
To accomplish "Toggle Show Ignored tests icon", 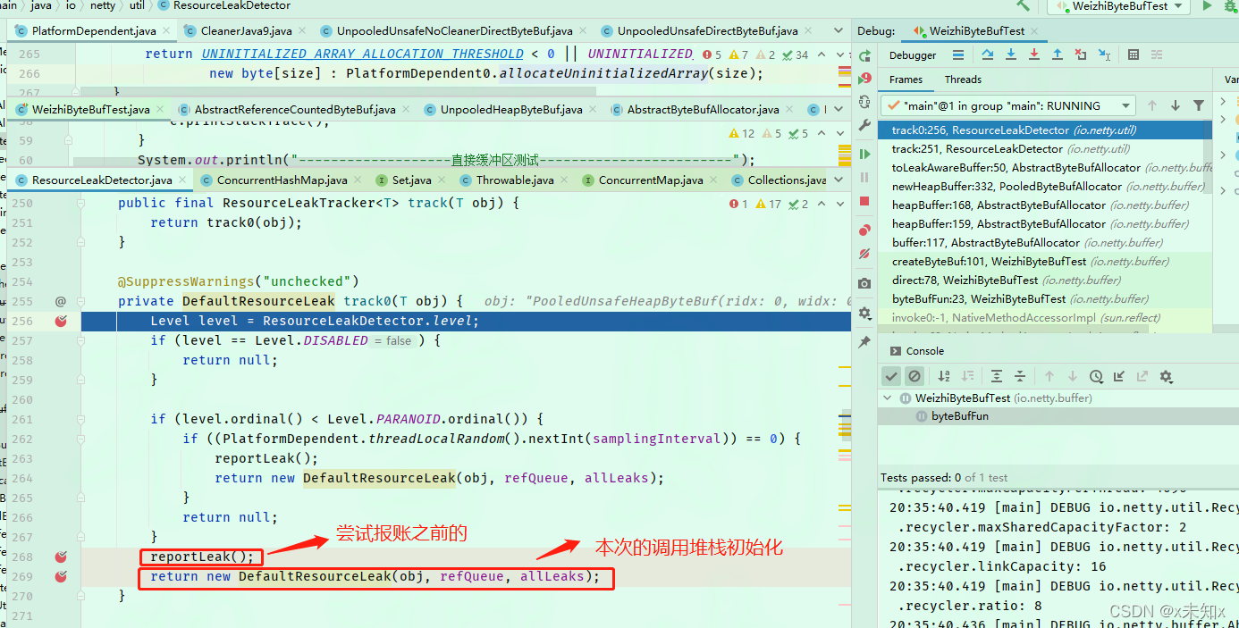I will pos(914,376).
